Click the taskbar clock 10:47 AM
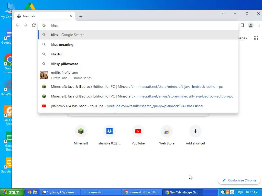The image size is (262, 196). click(252, 192)
